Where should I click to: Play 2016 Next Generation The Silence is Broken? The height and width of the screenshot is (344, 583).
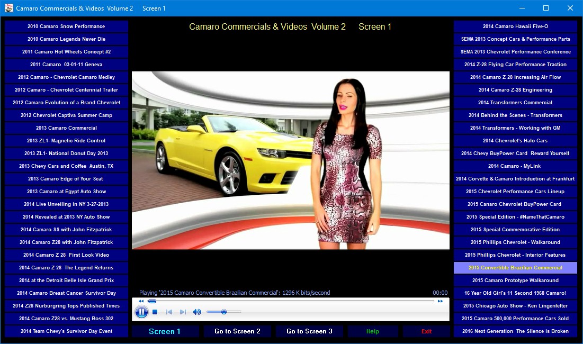pos(515,331)
